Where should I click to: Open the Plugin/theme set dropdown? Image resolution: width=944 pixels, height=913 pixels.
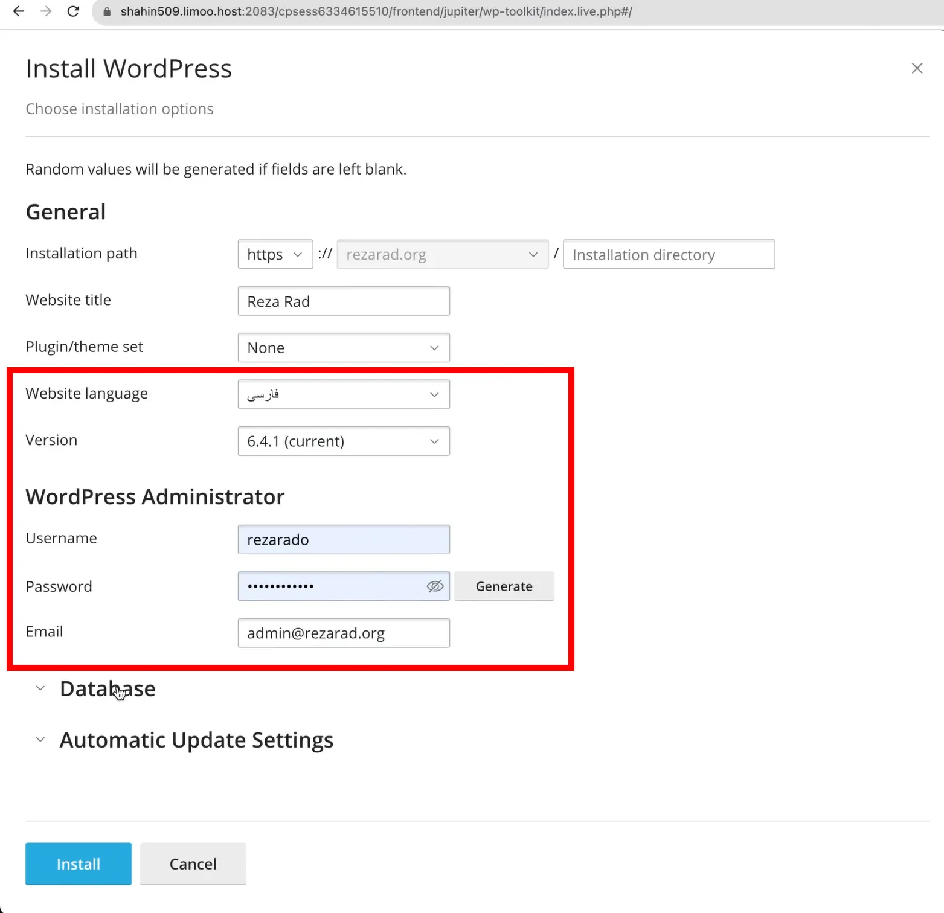[x=344, y=348]
